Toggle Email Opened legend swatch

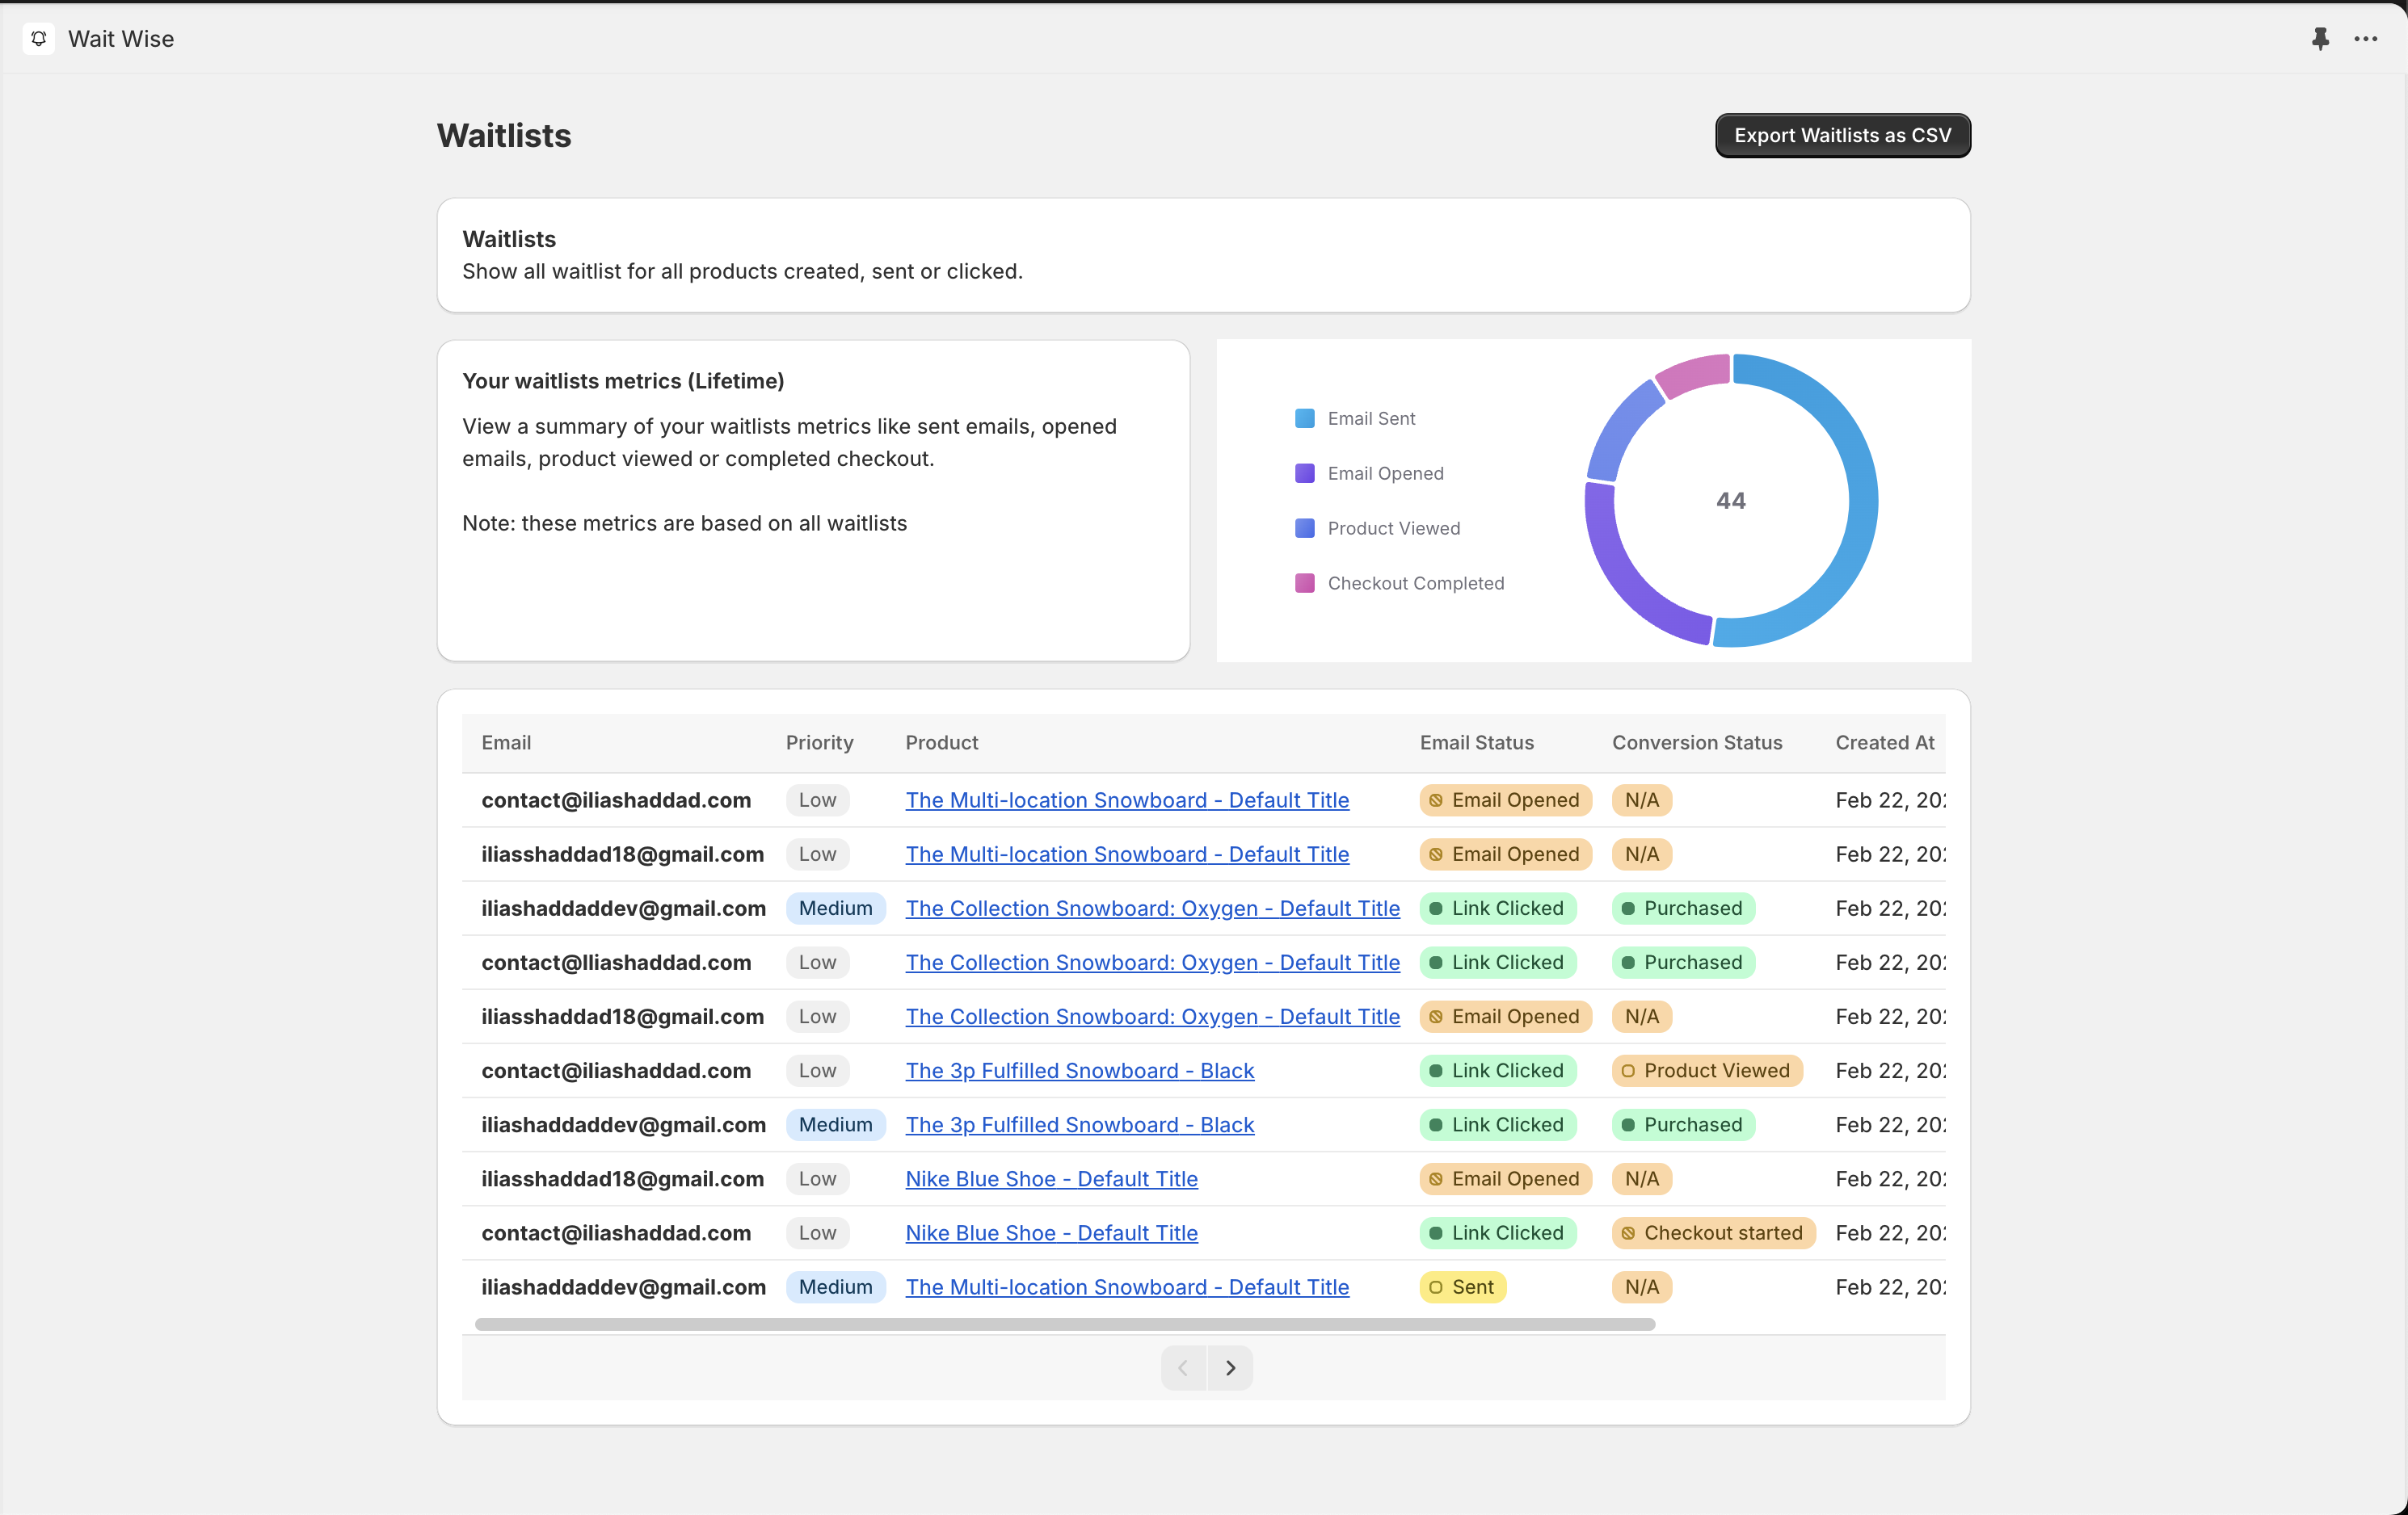point(1304,472)
